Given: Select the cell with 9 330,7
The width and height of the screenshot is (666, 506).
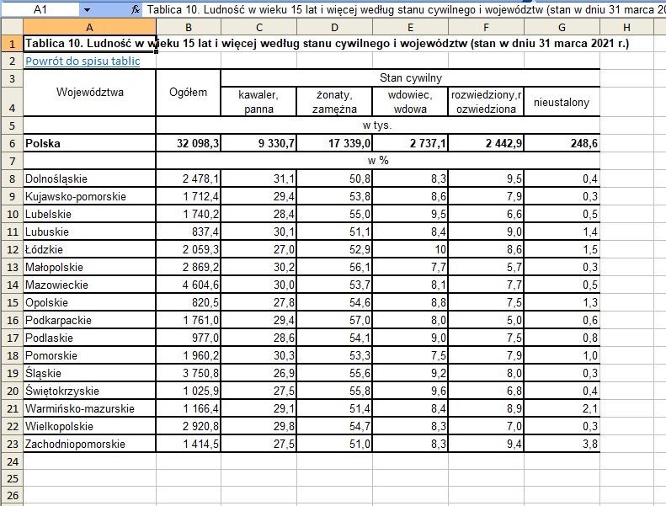Looking at the screenshot, I should click(258, 143).
